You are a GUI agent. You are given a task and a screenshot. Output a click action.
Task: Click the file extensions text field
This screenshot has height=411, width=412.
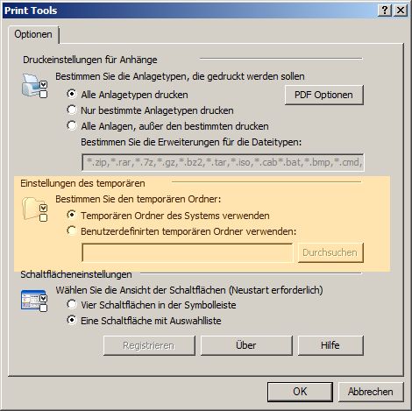223,162
